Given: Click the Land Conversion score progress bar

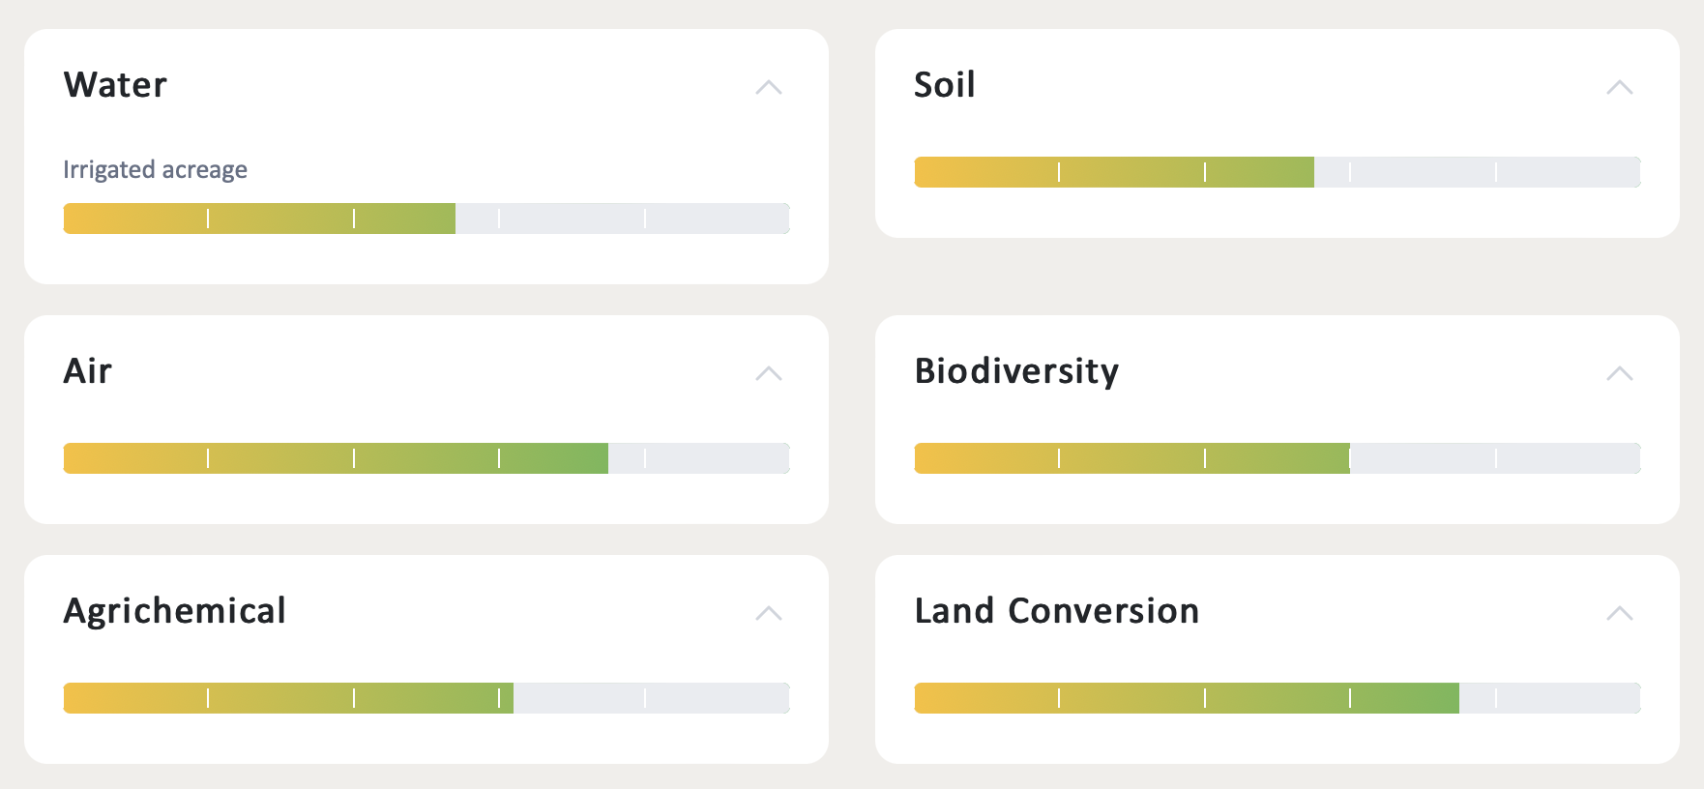Looking at the screenshot, I should coord(1278,698).
